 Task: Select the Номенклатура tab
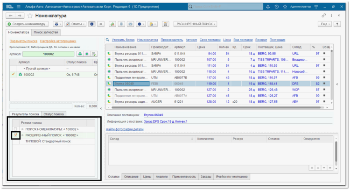tap(19, 32)
